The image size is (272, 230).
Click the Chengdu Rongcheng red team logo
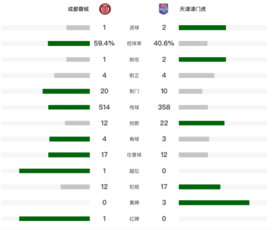coord(105,9)
